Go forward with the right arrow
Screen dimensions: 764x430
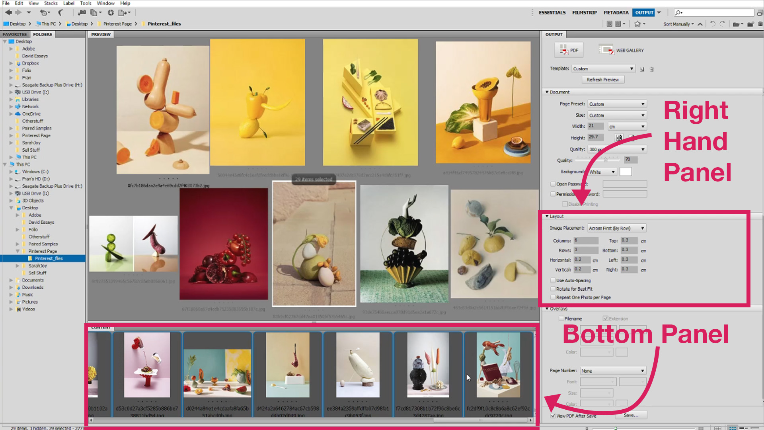pos(18,13)
